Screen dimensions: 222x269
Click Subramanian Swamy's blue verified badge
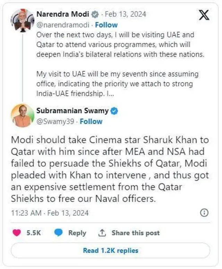[114, 111]
